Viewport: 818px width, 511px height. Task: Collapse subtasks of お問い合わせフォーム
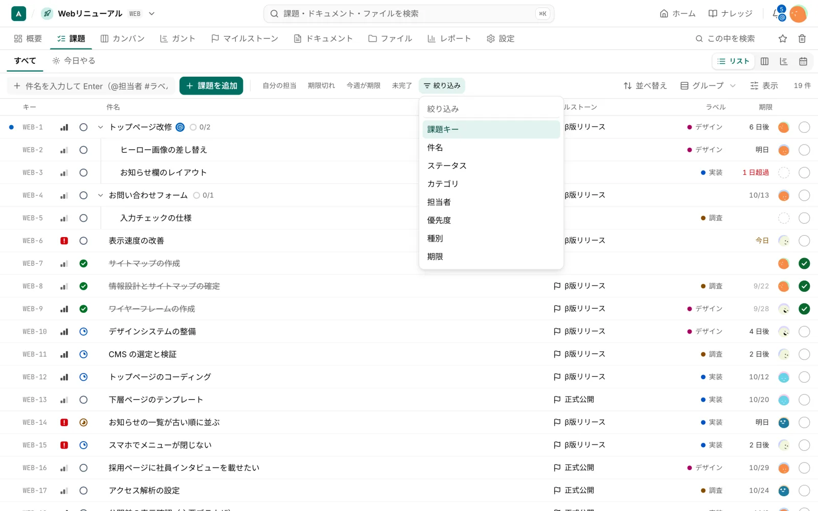pos(100,195)
